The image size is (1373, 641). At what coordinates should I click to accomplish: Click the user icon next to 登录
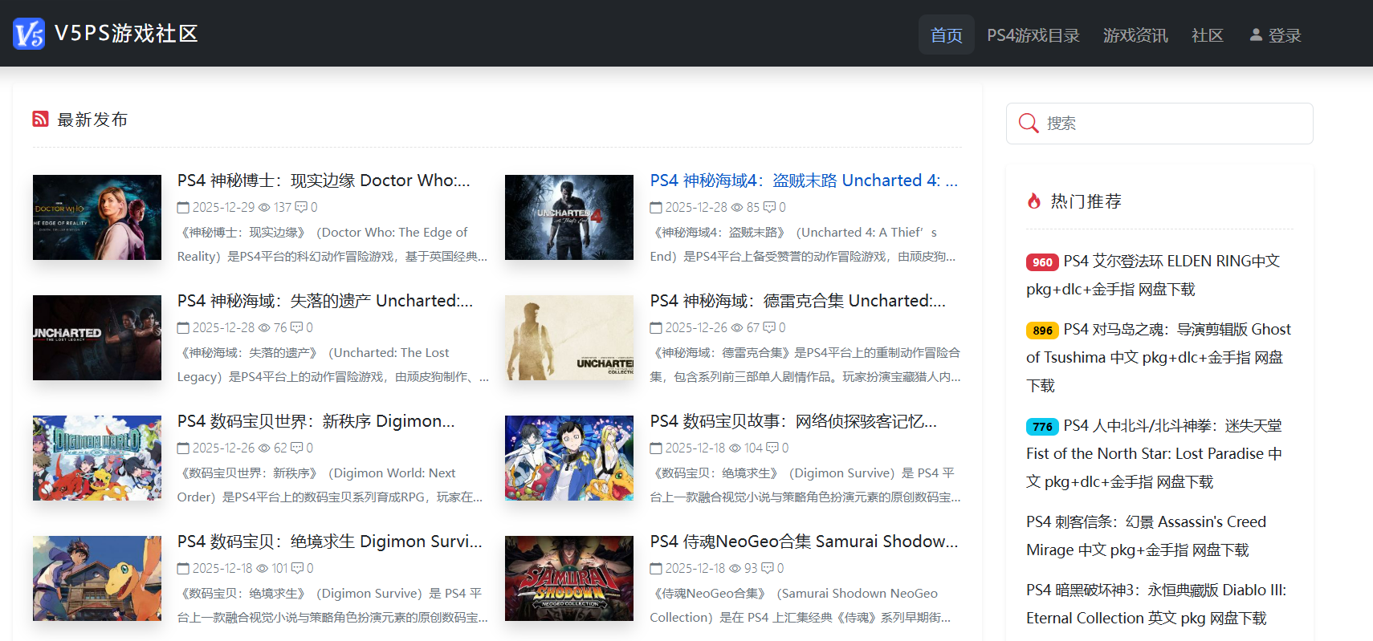(1256, 34)
